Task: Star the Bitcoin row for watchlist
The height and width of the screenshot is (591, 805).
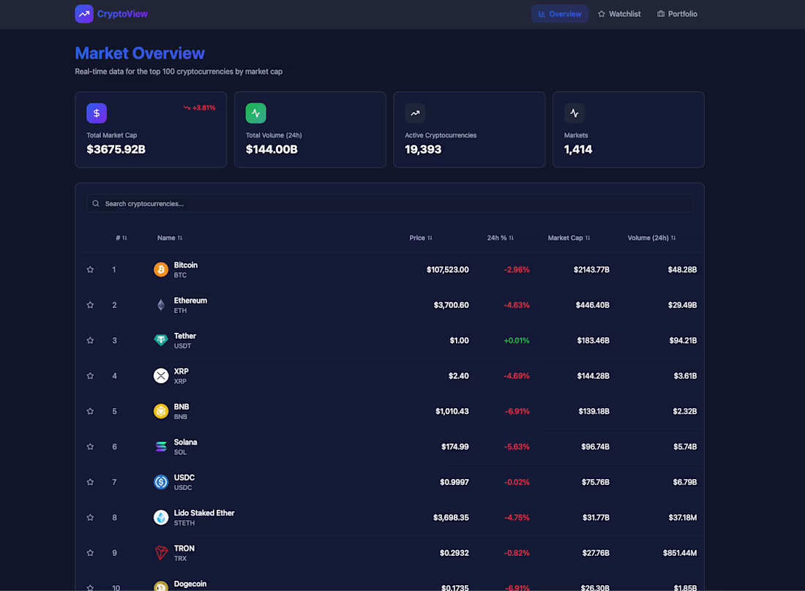Action: pos(90,269)
